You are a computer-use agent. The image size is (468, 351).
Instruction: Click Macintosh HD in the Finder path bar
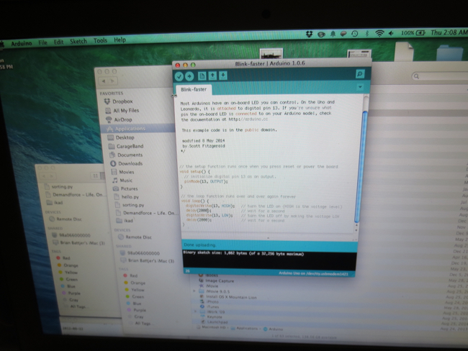[212, 327]
